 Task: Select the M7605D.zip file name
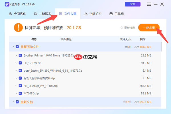(31, 94)
